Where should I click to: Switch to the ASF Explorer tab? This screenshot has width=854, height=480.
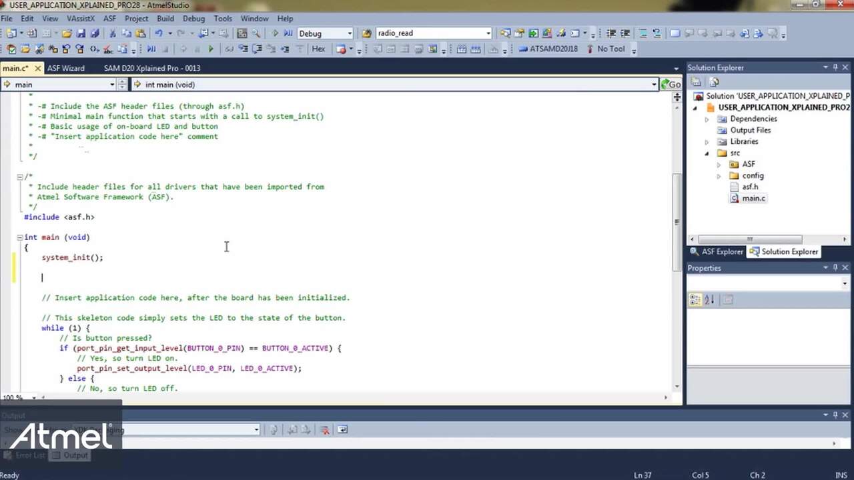pos(717,252)
